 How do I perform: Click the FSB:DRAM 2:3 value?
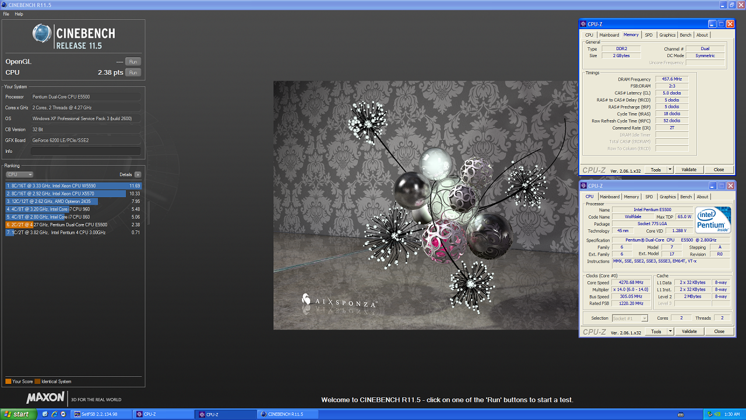coord(671,86)
